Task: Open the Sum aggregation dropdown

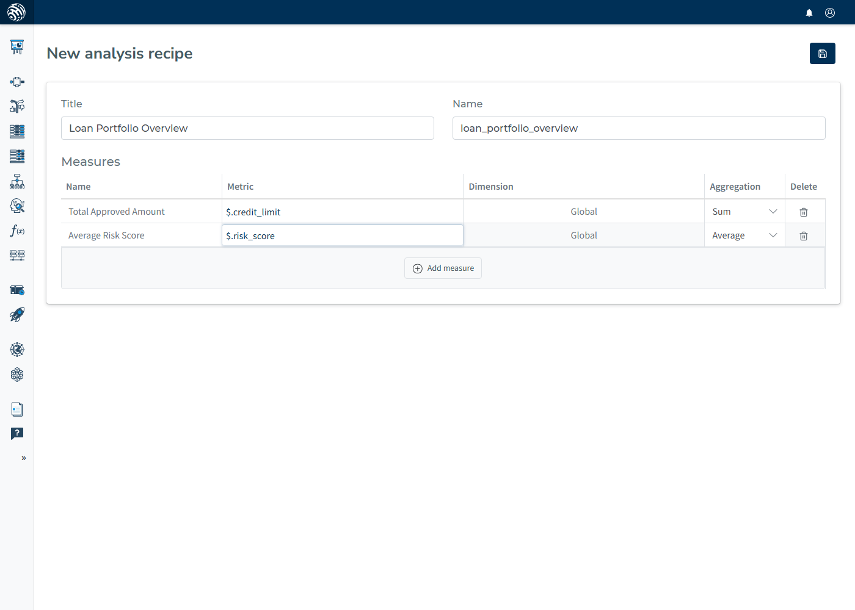Action: [x=744, y=212]
